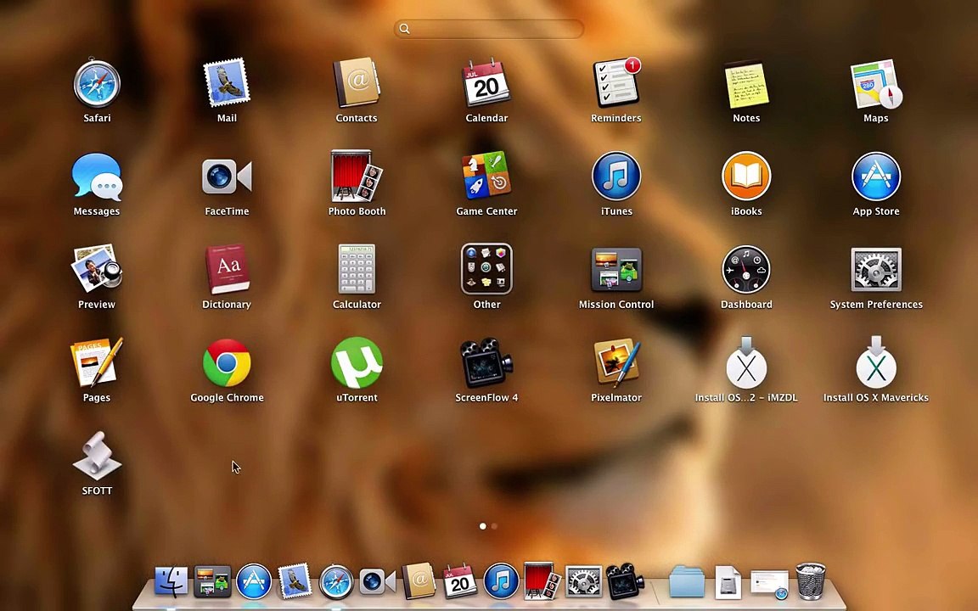The height and width of the screenshot is (611, 978).
Task: Launch the Reminders app with badge
Action: (616, 83)
